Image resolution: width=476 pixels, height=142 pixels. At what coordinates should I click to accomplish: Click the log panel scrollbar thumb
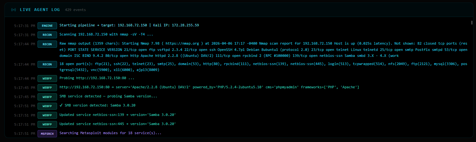pos(472,23)
